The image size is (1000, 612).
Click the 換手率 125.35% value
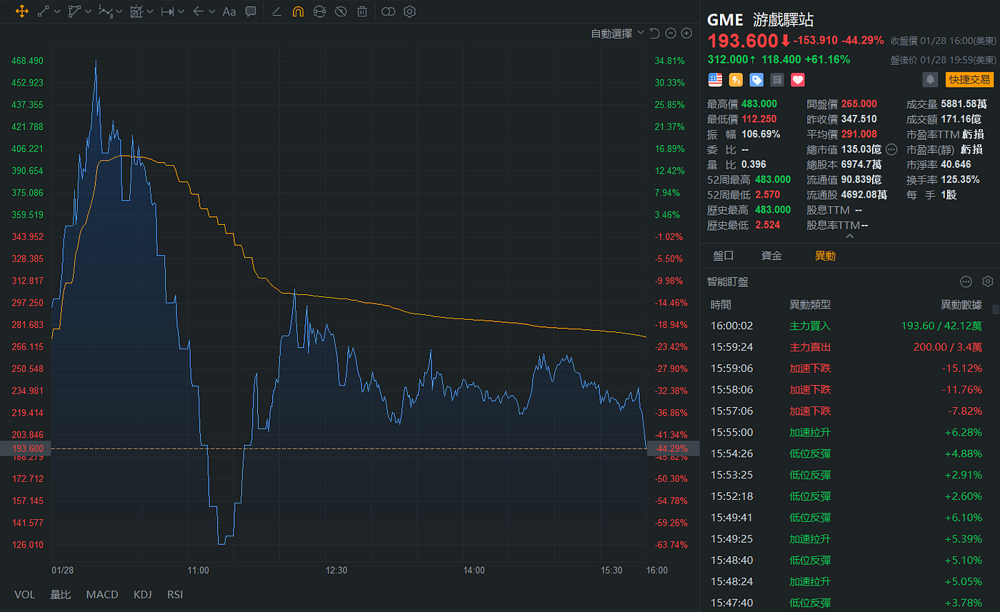pos(960,179)
